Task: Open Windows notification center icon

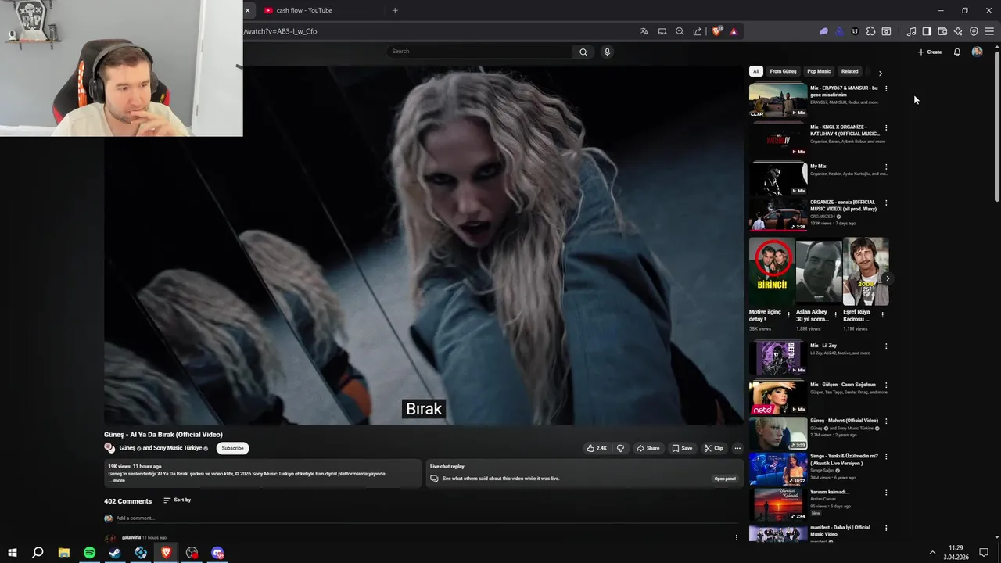Action: point(984,553)
